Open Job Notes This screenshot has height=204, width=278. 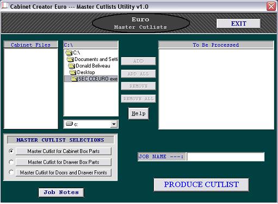pos(61,193)
